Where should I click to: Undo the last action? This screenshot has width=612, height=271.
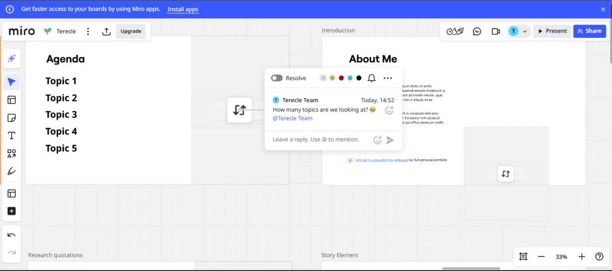[11, 235]
